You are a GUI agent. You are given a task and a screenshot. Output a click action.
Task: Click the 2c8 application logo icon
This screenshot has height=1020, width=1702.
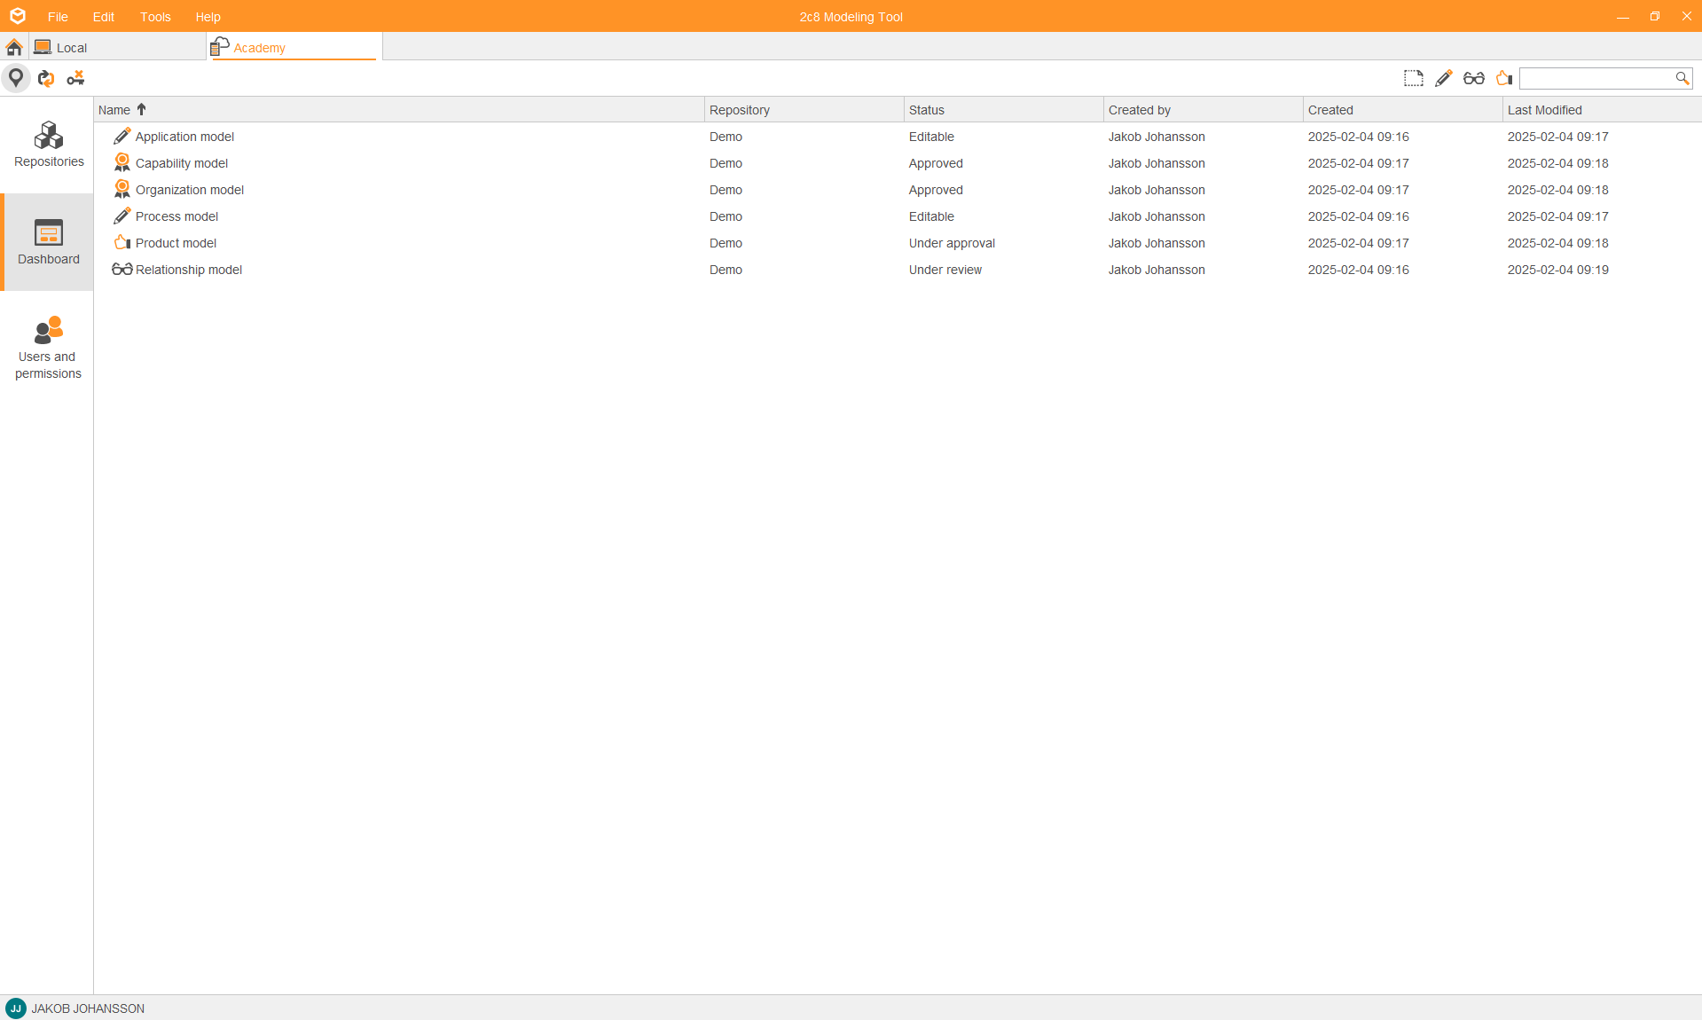[x=17, y=16]
